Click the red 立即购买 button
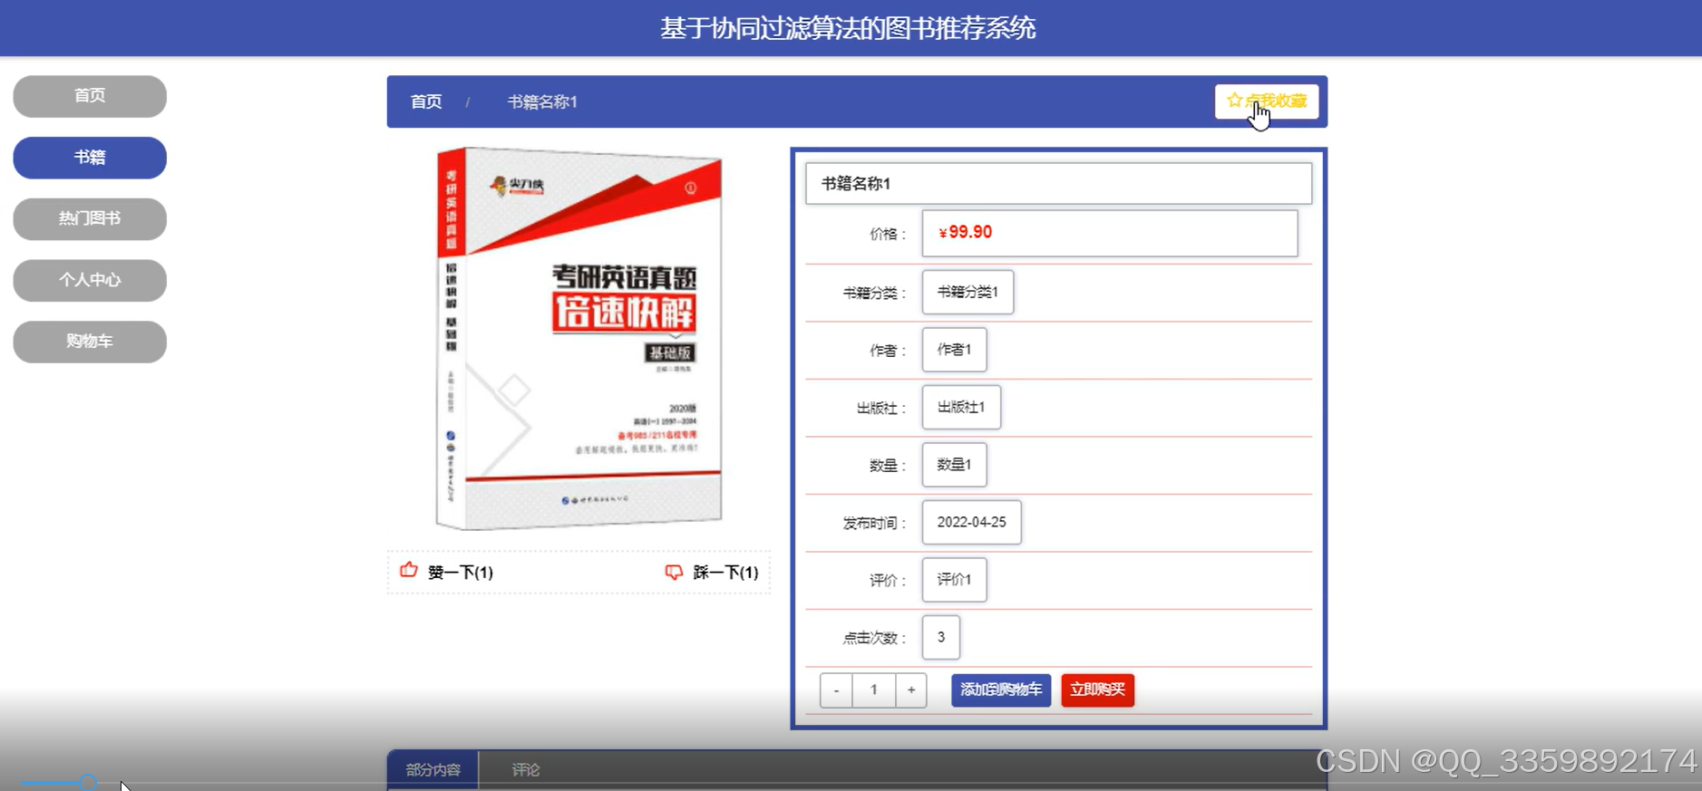This screenshot has height=791, width=1702. (x=1097, y=690)
